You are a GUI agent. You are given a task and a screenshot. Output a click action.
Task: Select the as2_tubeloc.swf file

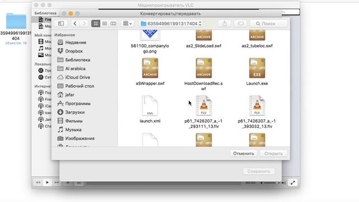click(x=257, y=39)
